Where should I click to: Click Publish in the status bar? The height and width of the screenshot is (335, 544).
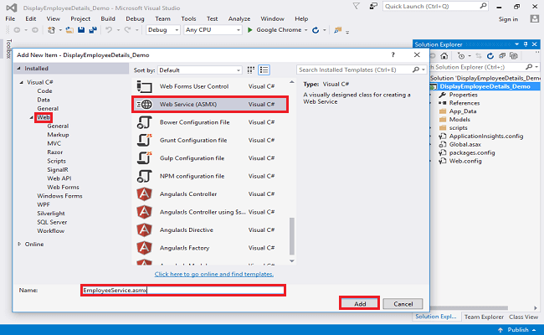(518, 330)
